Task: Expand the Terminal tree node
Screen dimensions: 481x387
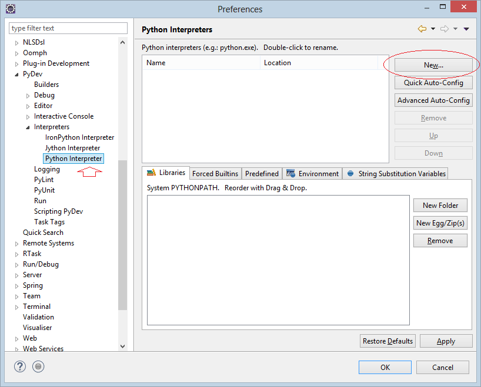Action: (16, 307)
